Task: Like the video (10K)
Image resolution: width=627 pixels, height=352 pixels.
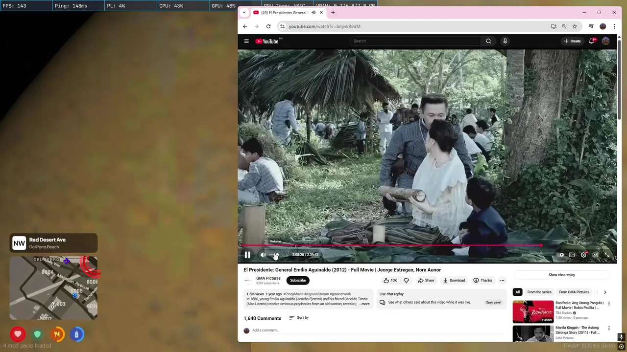Action: coord(390,280)
